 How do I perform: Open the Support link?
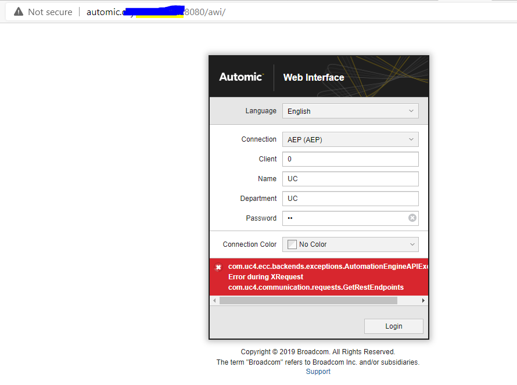point(318,371)
